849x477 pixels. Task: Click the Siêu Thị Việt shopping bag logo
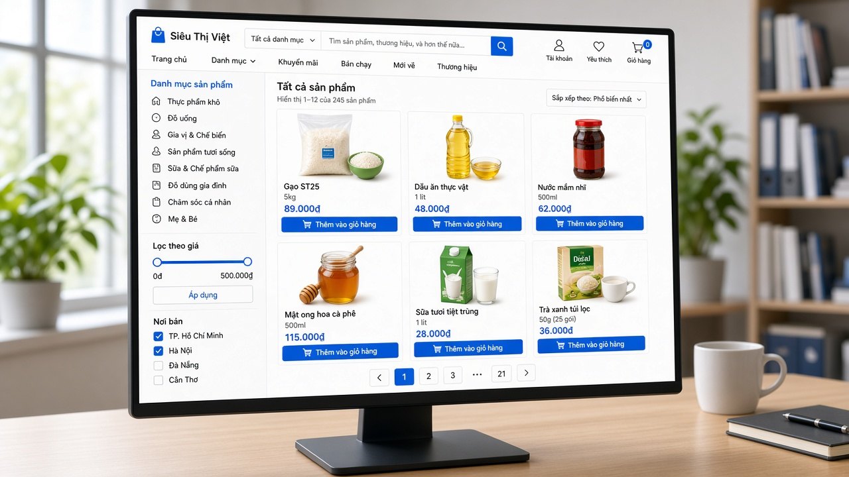pos(158,34)
